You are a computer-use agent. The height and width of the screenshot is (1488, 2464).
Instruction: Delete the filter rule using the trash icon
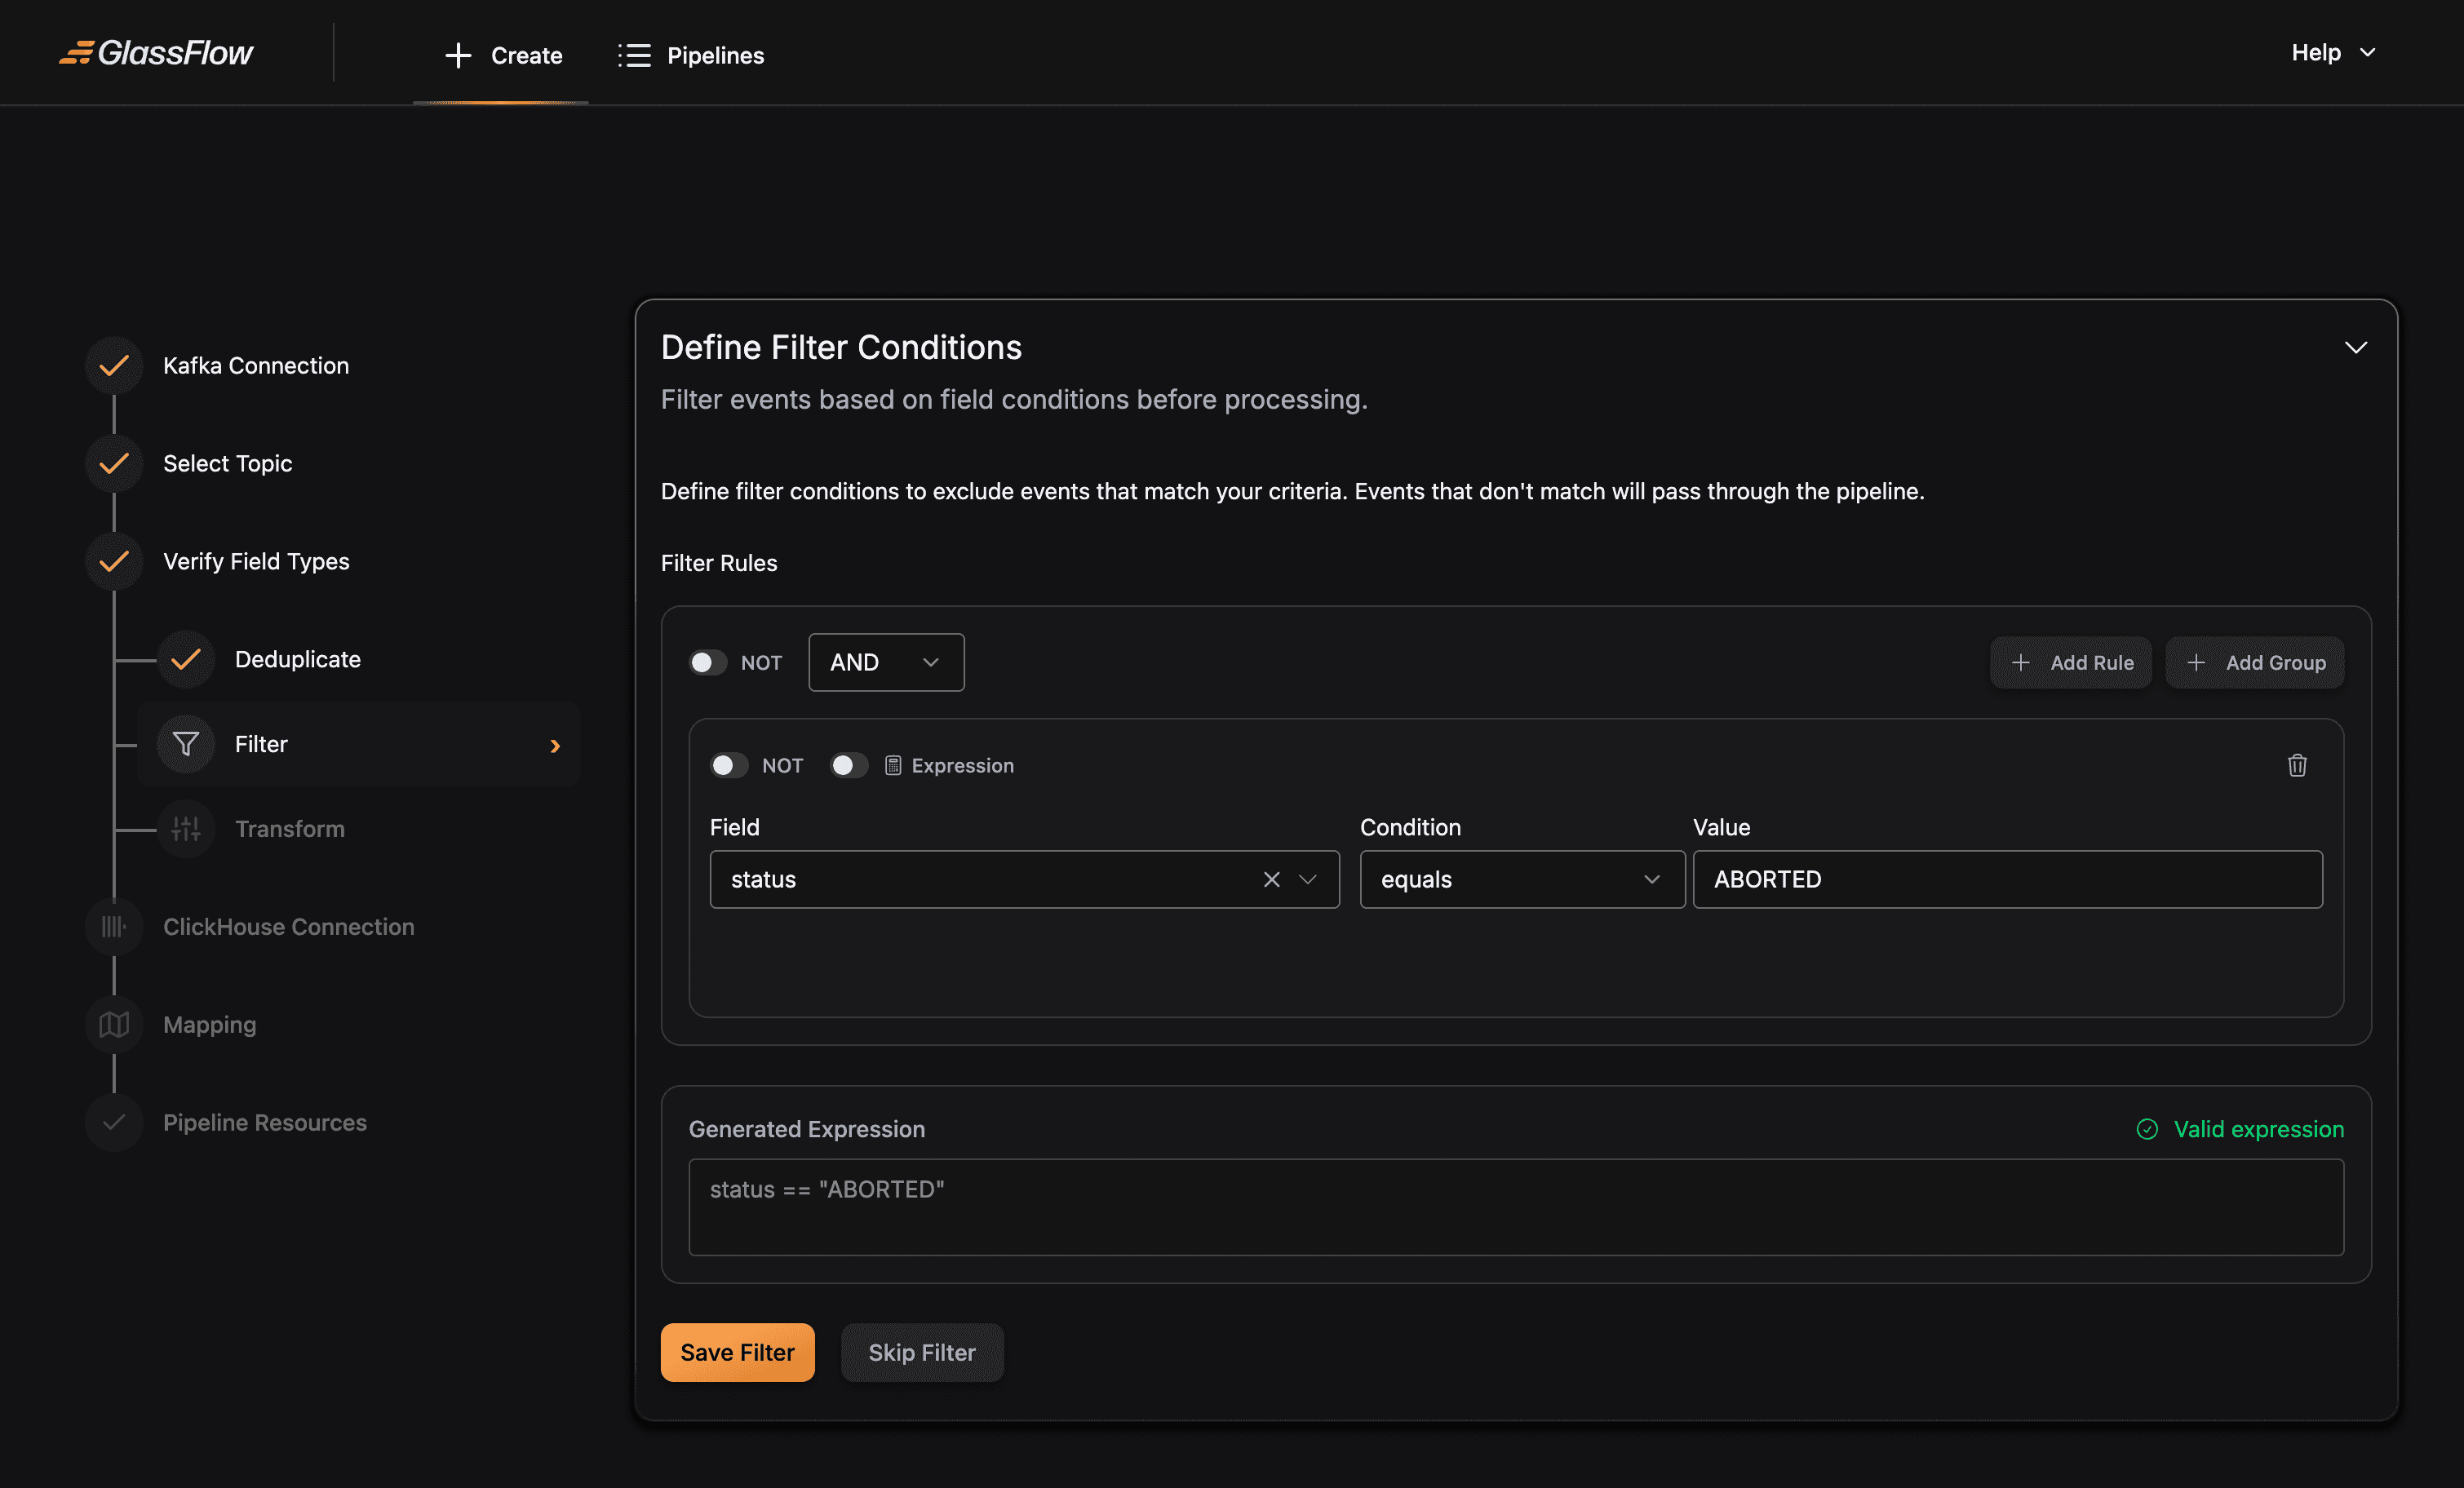tap(2297, 765)
